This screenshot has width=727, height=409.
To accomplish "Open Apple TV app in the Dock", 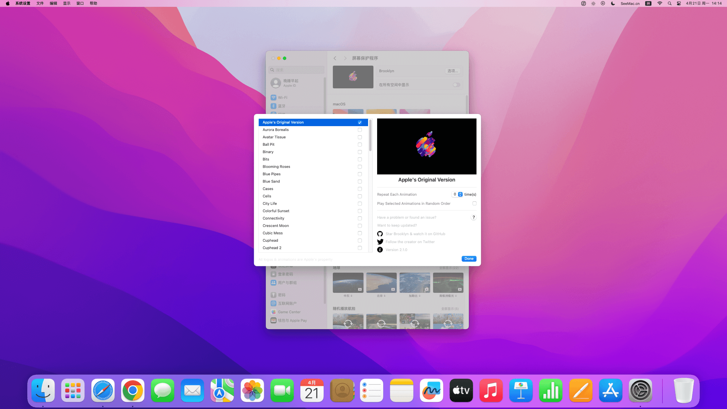I will pos(462,390).
